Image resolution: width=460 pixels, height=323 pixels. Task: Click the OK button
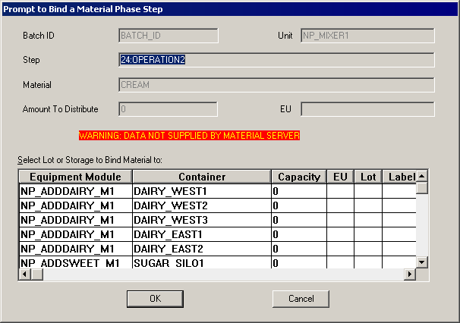155,299
